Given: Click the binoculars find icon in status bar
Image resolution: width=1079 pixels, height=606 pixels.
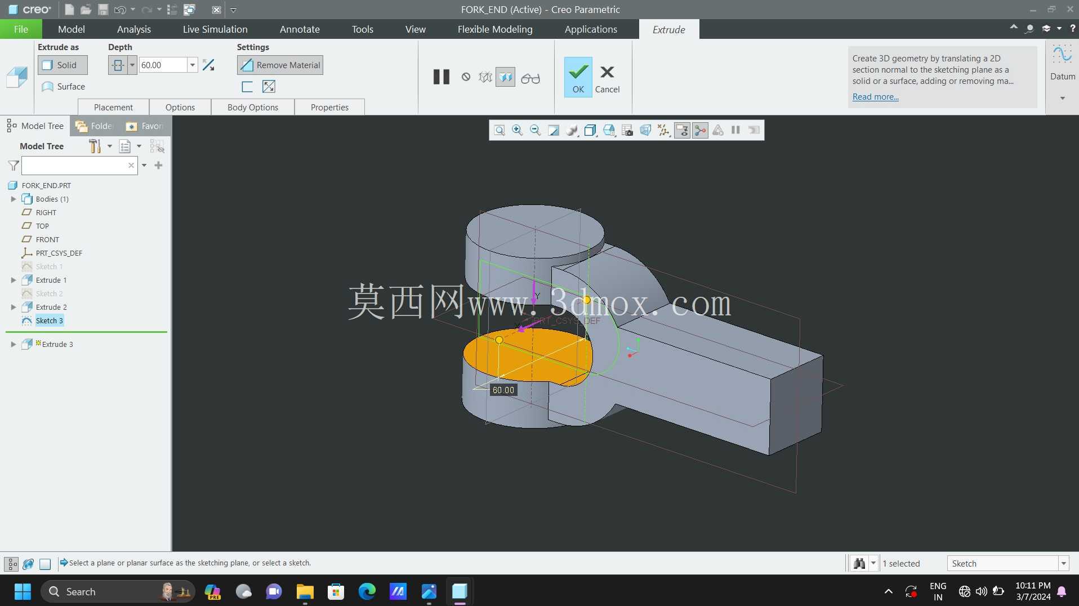Looking at the screenshot, I should coord(859,563).
